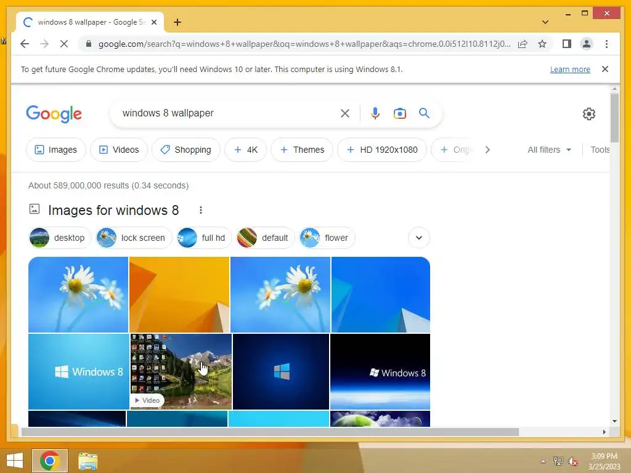The height and width of the screenshot is (473, 631).
Task: Go back to the previous page
Action: (25, 44)
